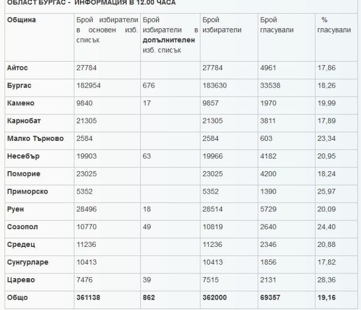Select the Приморско row label
The width and height of the screenshot is (361, 310).
tap(27, 192)
